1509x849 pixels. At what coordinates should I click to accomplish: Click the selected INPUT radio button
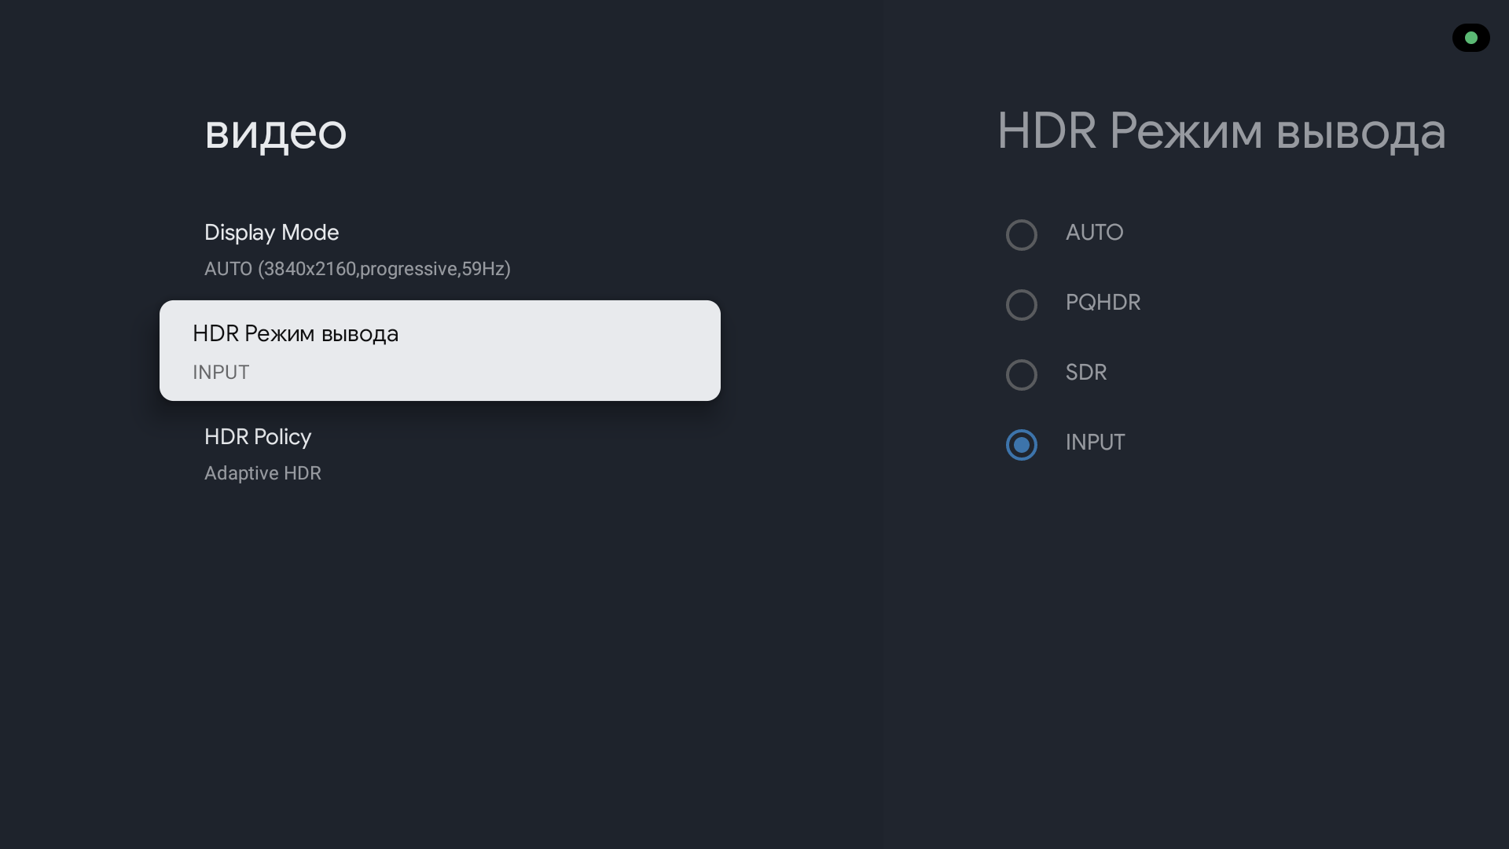pyautogui.click(x=1021, y=445)
